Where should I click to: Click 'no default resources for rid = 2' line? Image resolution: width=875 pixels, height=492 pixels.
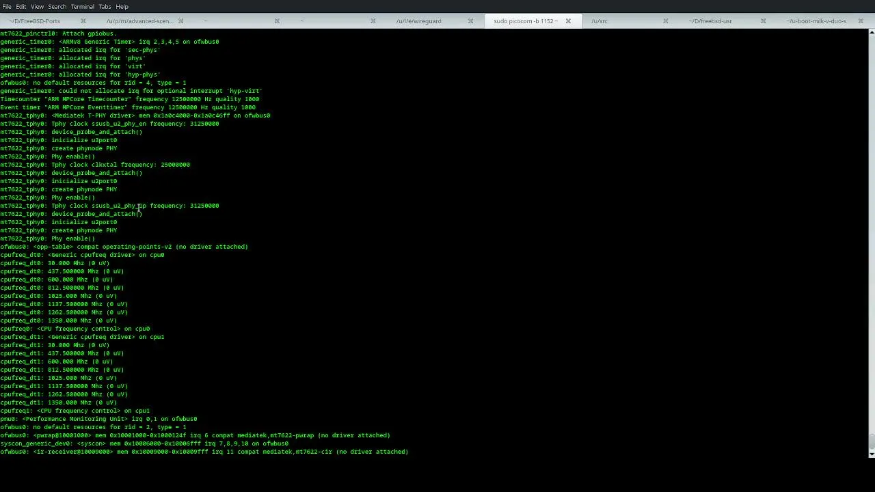(93, 427)
